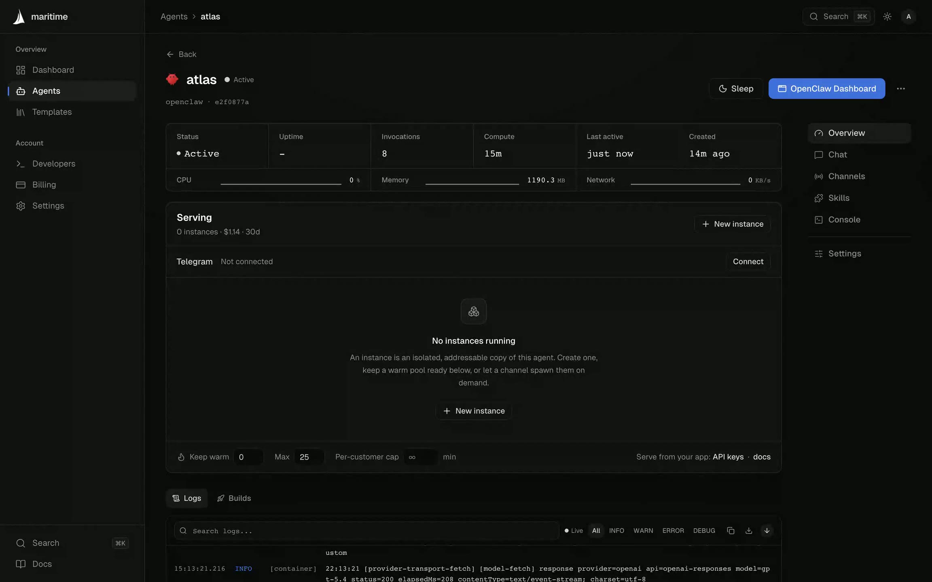Jump to latest logs arrow icon
The width and height of the screenshot is (932, 582).
(x=767, y=531)
